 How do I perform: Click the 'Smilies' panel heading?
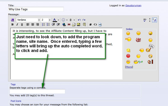coord(129,29)
